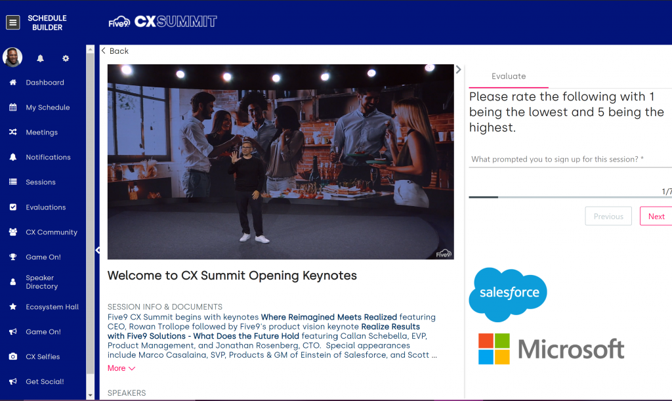Image resolution: width=672 pixels, height=401 pixels.
Task: Collapse the sidebar with the left arrow
Action: [x=98, y=250]
